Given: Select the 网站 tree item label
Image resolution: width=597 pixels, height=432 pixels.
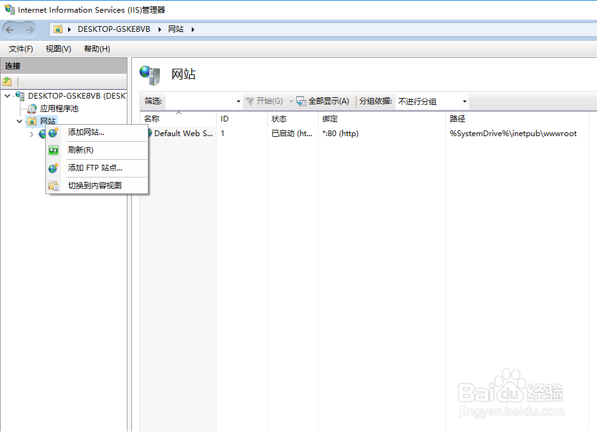Looking at the screenshot, I should click(48, 122).
